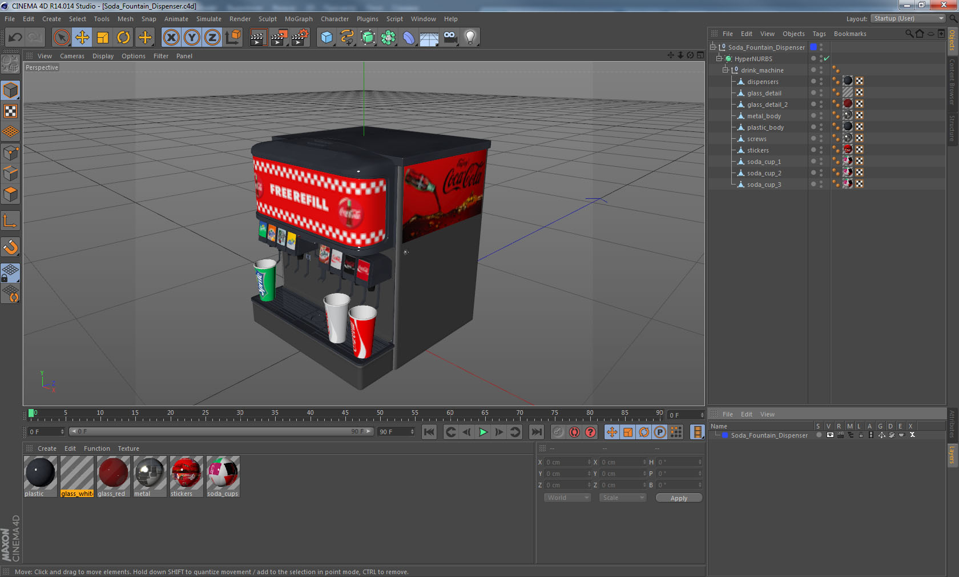Open the MoGraph menu
This screenshot has width=959, height=577.
coord(299,19)
